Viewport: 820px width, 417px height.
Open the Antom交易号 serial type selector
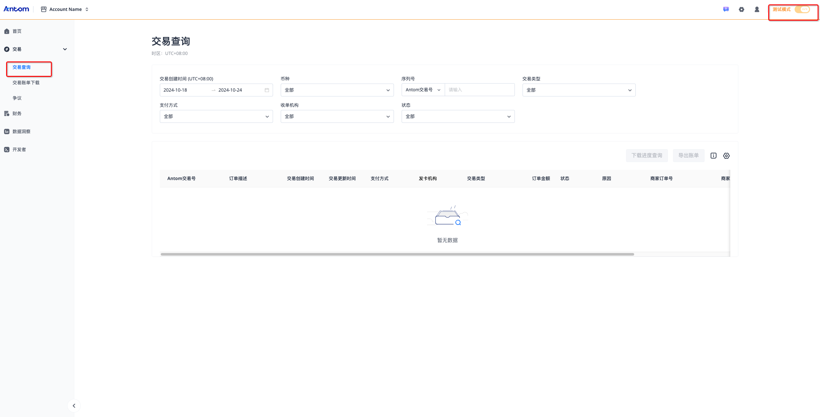423,90
